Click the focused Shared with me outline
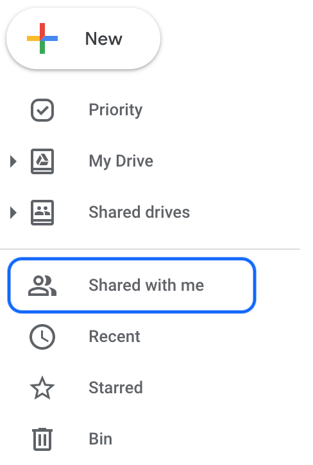 (131, 285)
